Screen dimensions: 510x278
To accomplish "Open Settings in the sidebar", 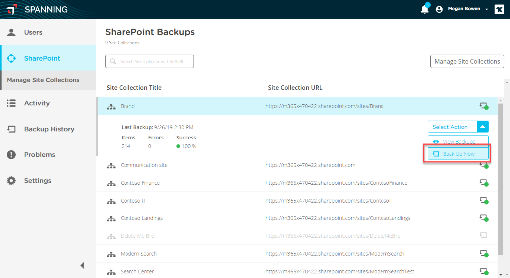I will point(48,181).
